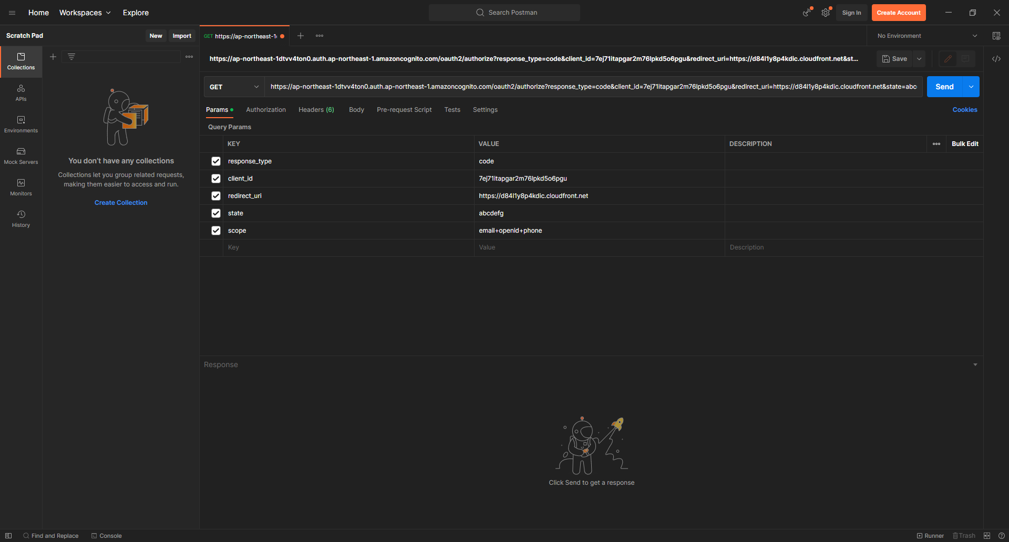This screenshot has width=1009, height=542.
Task: Click the empty Key input cell
Action: [x=348, y=247]
